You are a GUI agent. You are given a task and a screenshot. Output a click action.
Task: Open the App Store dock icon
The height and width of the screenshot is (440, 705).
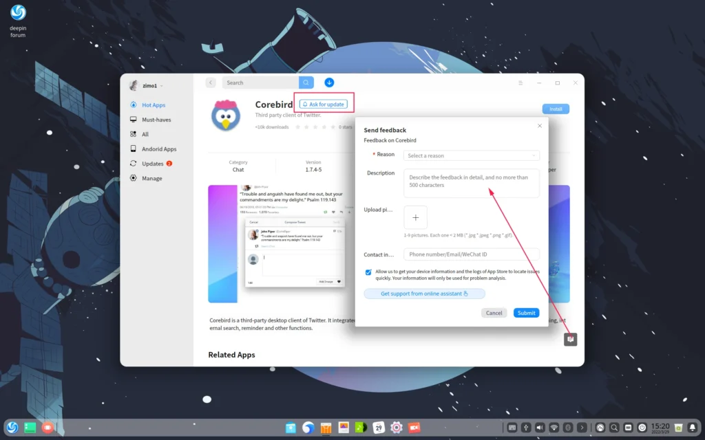click(x=326, y=428)
